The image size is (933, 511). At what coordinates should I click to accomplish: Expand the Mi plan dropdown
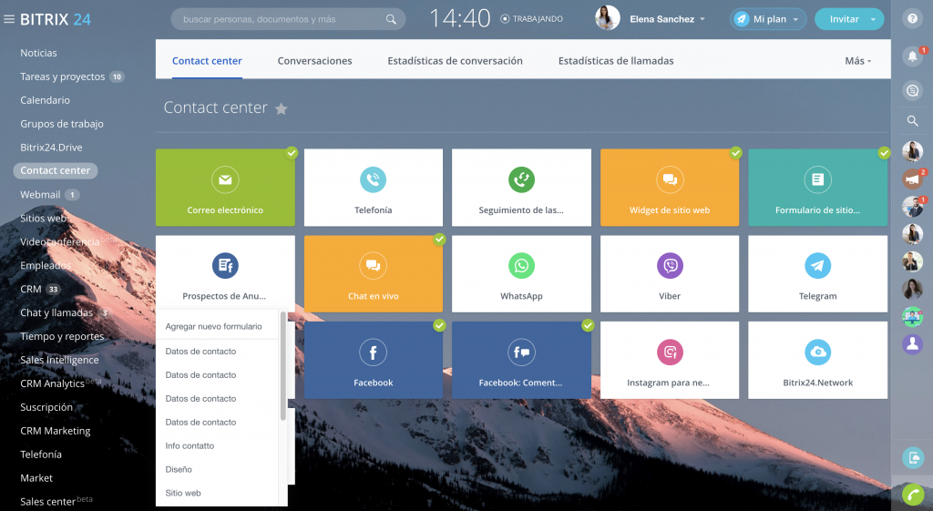[x=768, y=19]
